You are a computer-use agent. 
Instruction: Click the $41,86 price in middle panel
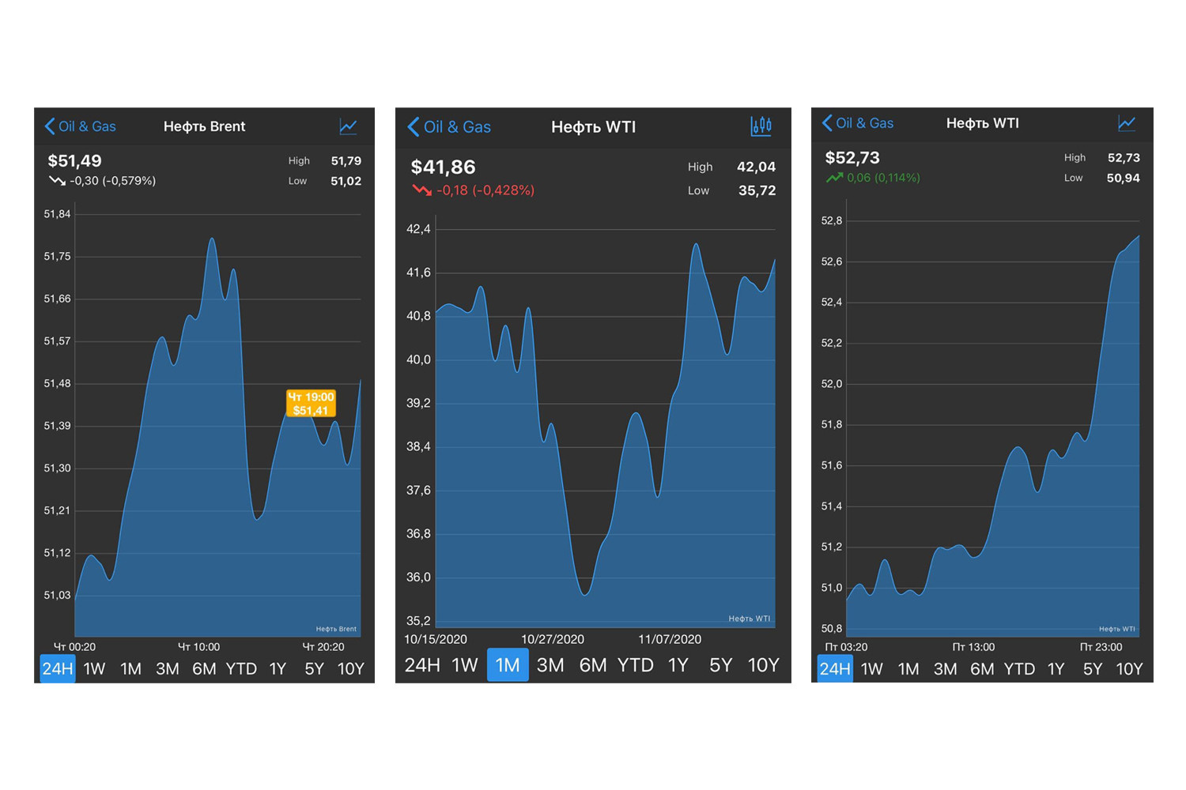pyautogui.click(x=443, y=167)
